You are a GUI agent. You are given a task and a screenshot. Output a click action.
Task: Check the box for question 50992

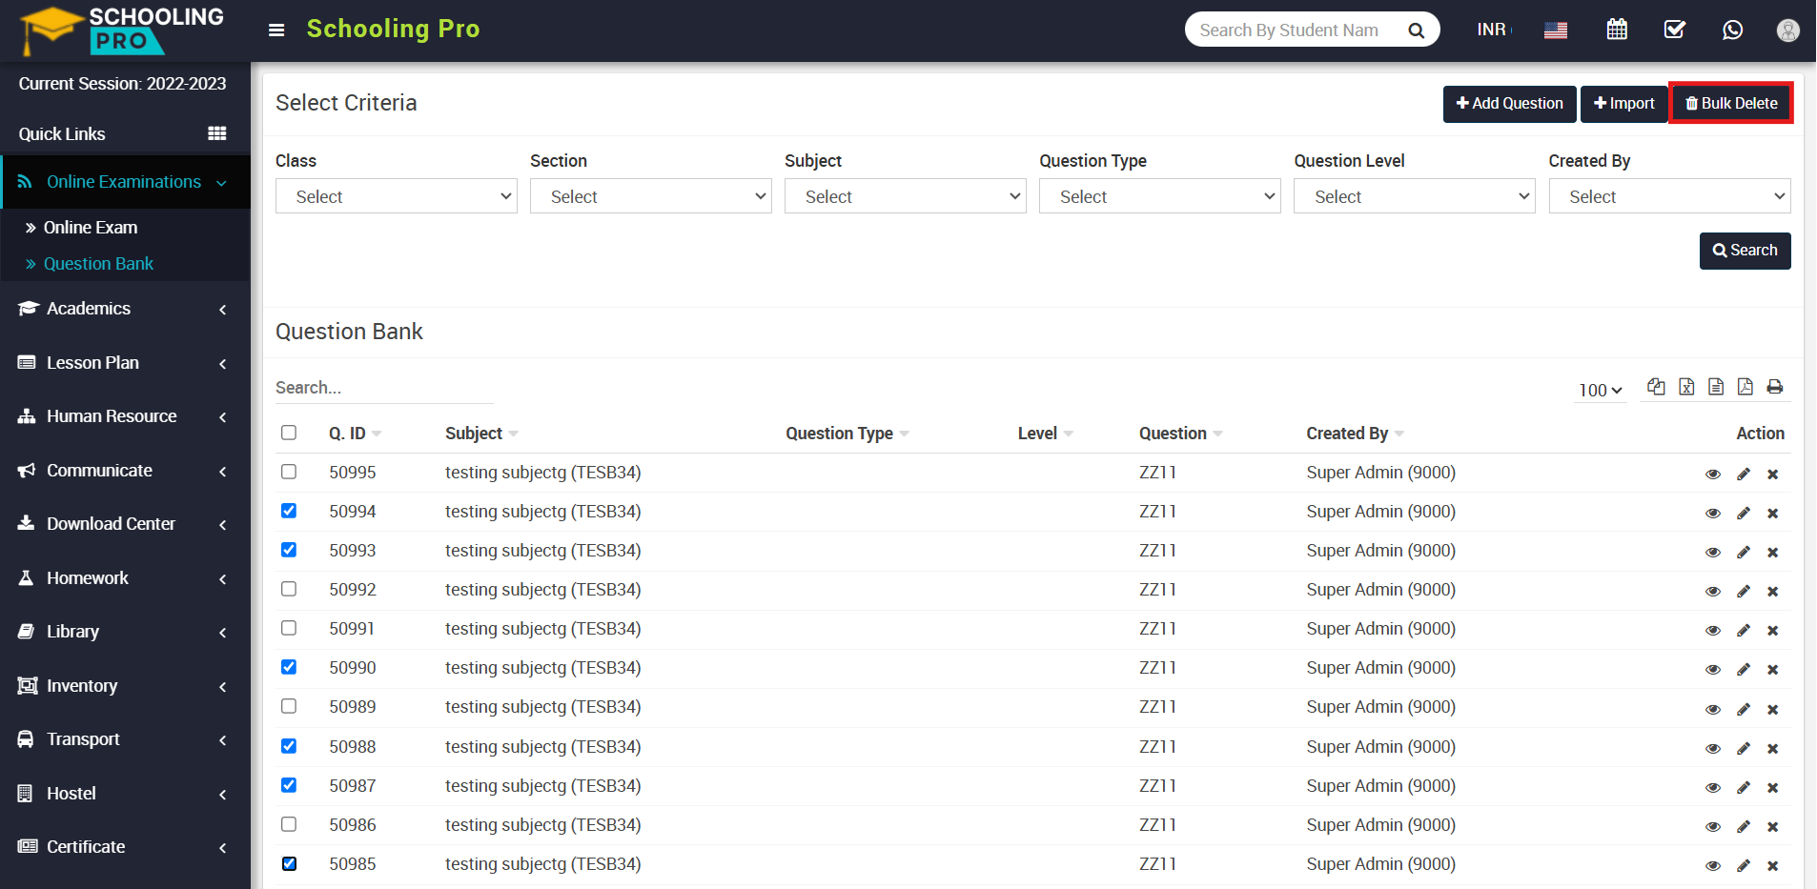(289, 589)
